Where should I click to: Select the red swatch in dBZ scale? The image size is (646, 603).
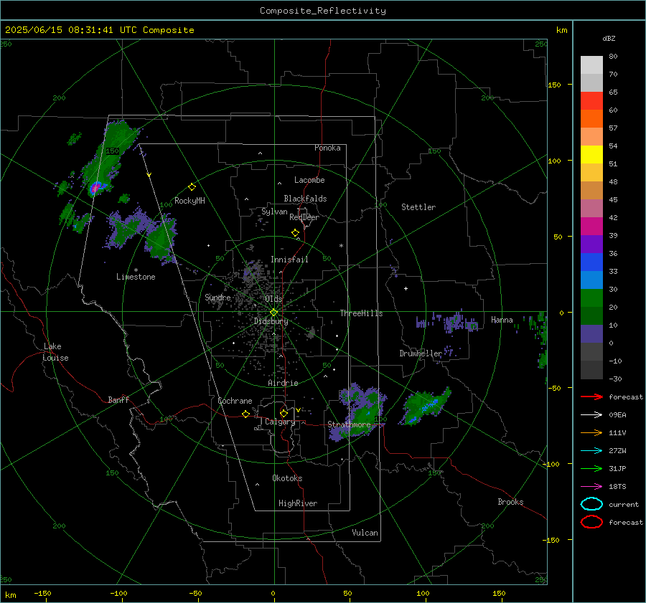coord(591,101)
